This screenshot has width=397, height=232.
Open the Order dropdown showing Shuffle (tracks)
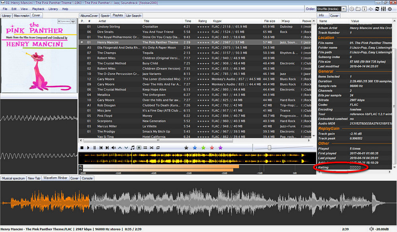(x=331, y=9)
